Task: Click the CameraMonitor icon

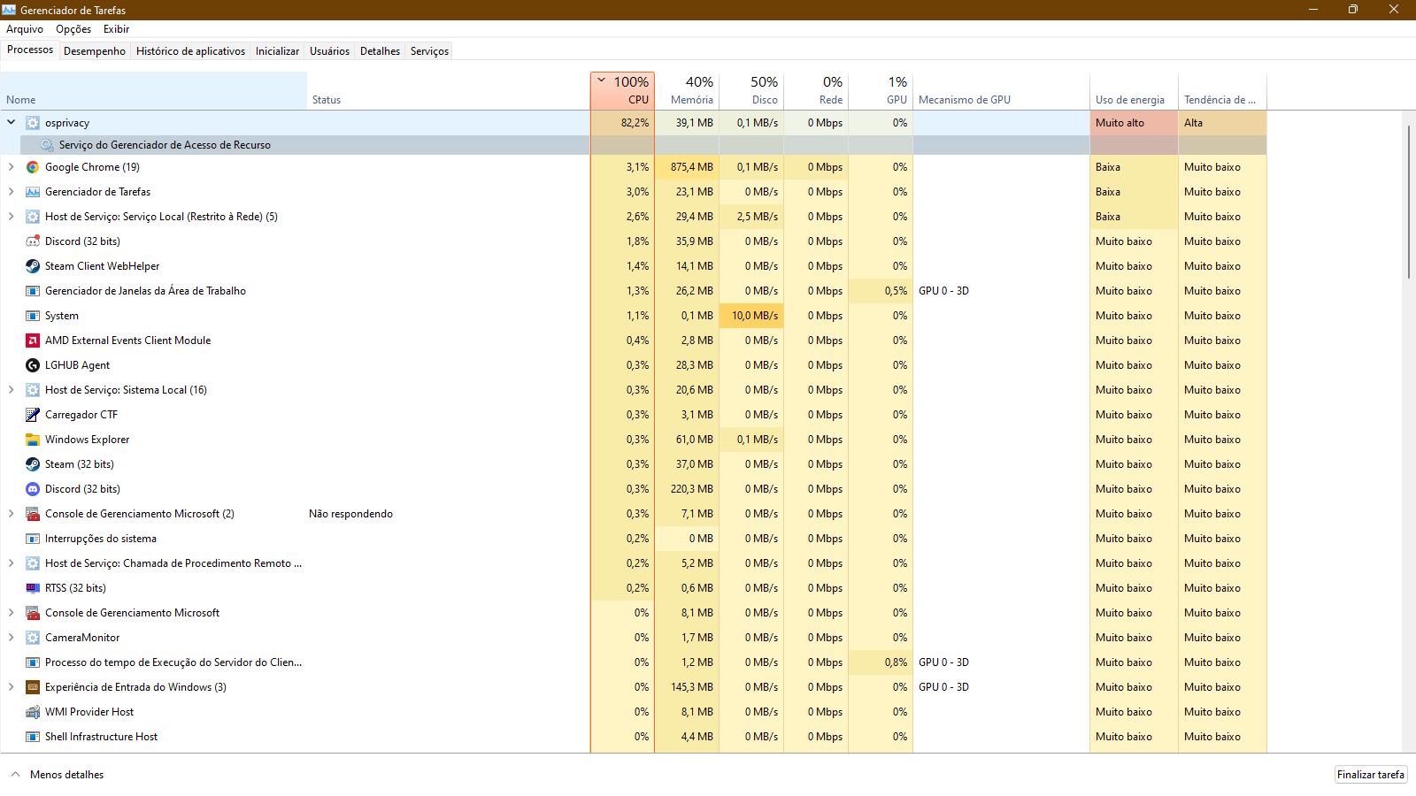Action: click(x=33, y=638)
